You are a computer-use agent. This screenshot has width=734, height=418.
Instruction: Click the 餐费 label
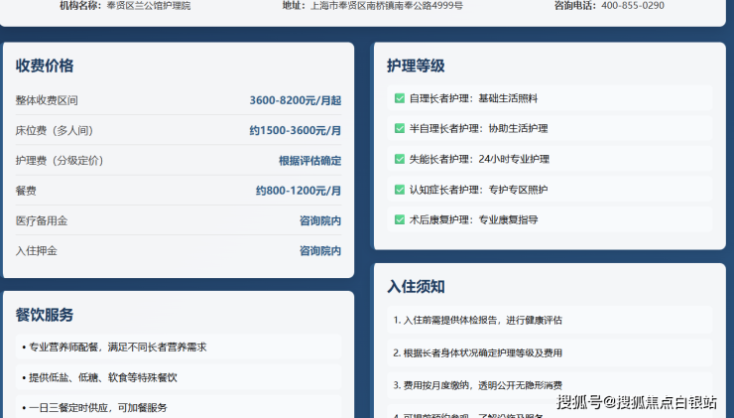point(26,191)
